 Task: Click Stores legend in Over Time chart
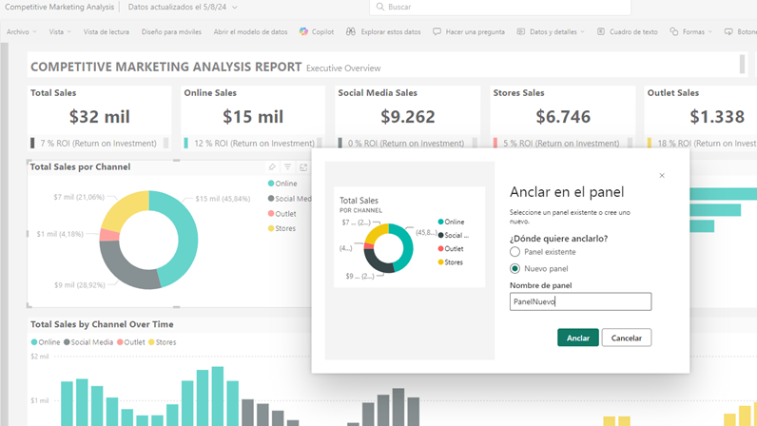(163, 342)
